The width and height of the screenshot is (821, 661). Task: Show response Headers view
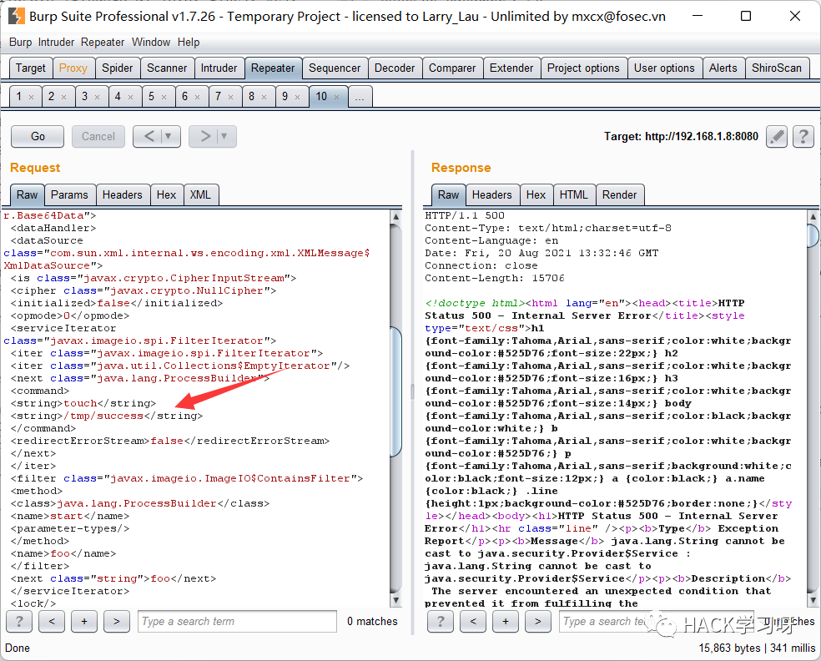(492, 194)
